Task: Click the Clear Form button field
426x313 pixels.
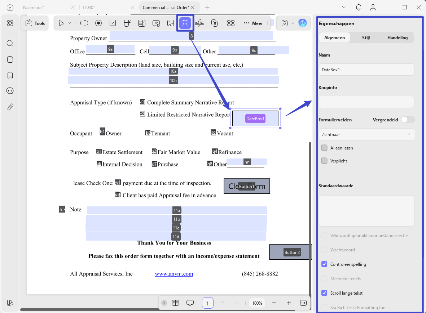Action: [247, 186]
